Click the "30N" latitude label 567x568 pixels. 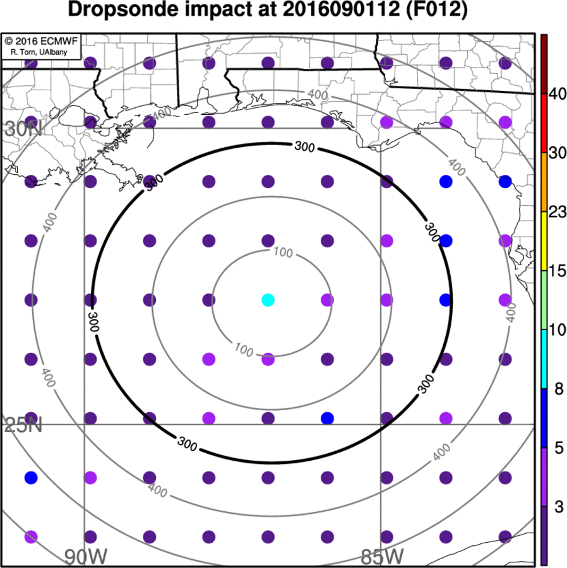point(23,129)
